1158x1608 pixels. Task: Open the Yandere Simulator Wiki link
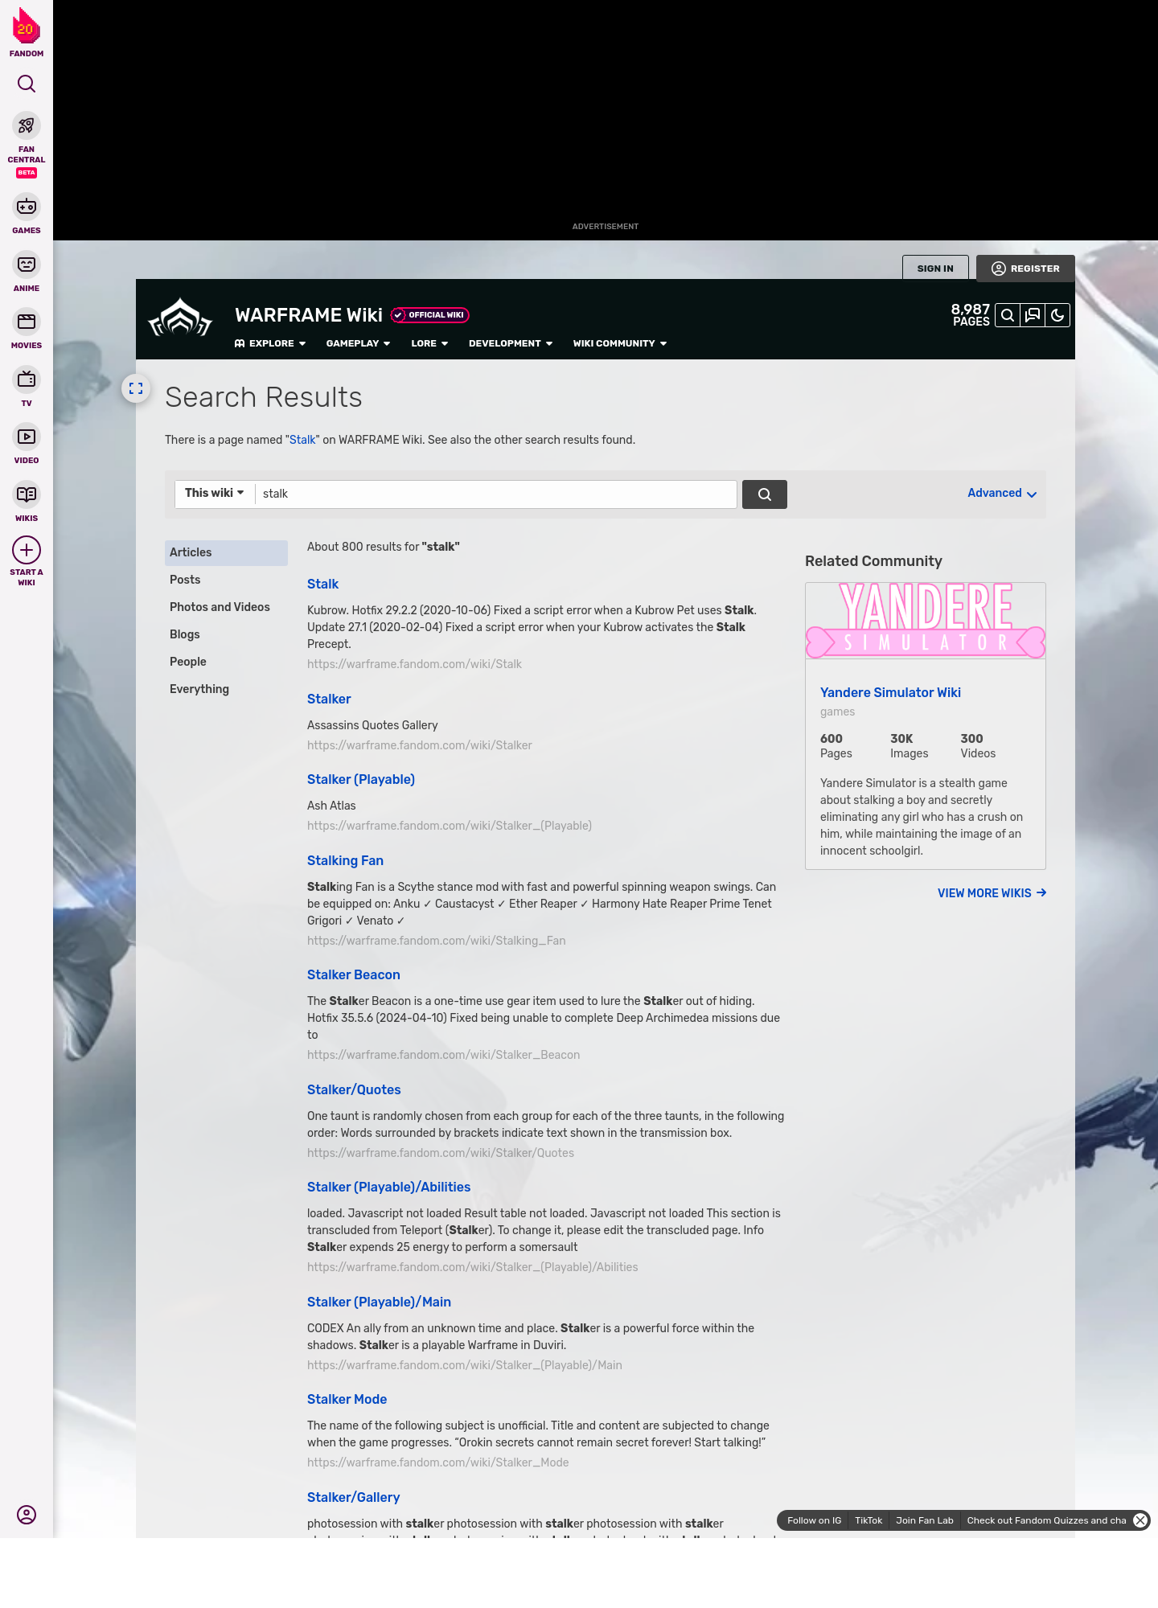890,692
